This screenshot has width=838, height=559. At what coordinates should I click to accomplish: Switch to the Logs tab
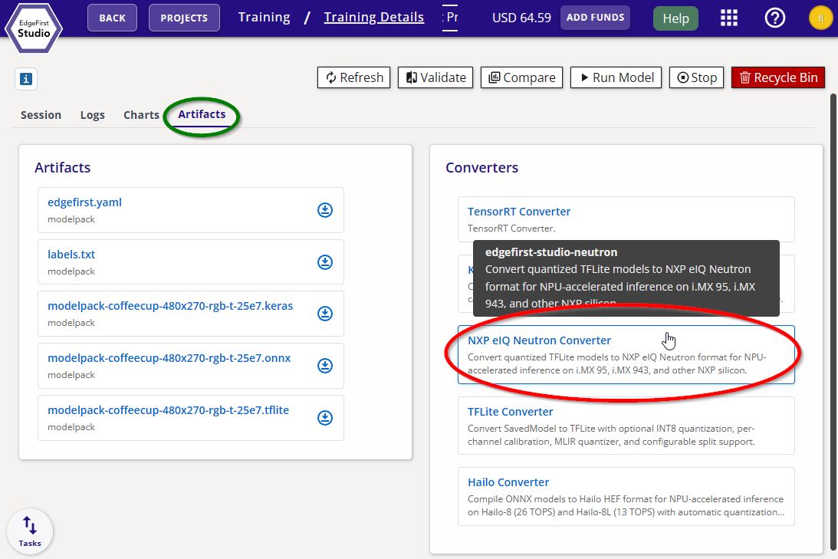point(93,115)
